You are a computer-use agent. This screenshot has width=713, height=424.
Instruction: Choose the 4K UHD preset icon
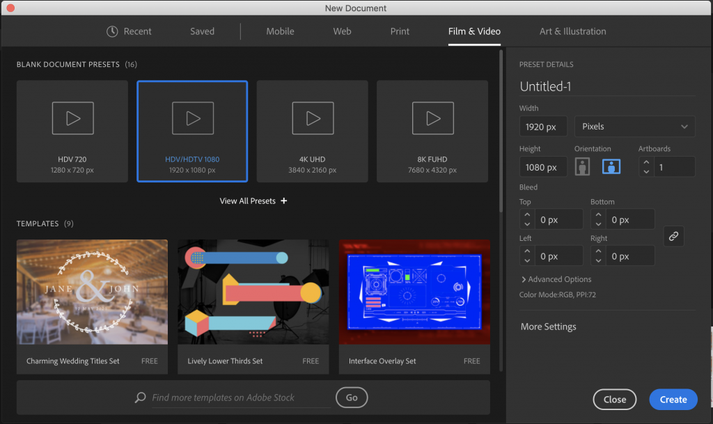(x=312, y=118)
